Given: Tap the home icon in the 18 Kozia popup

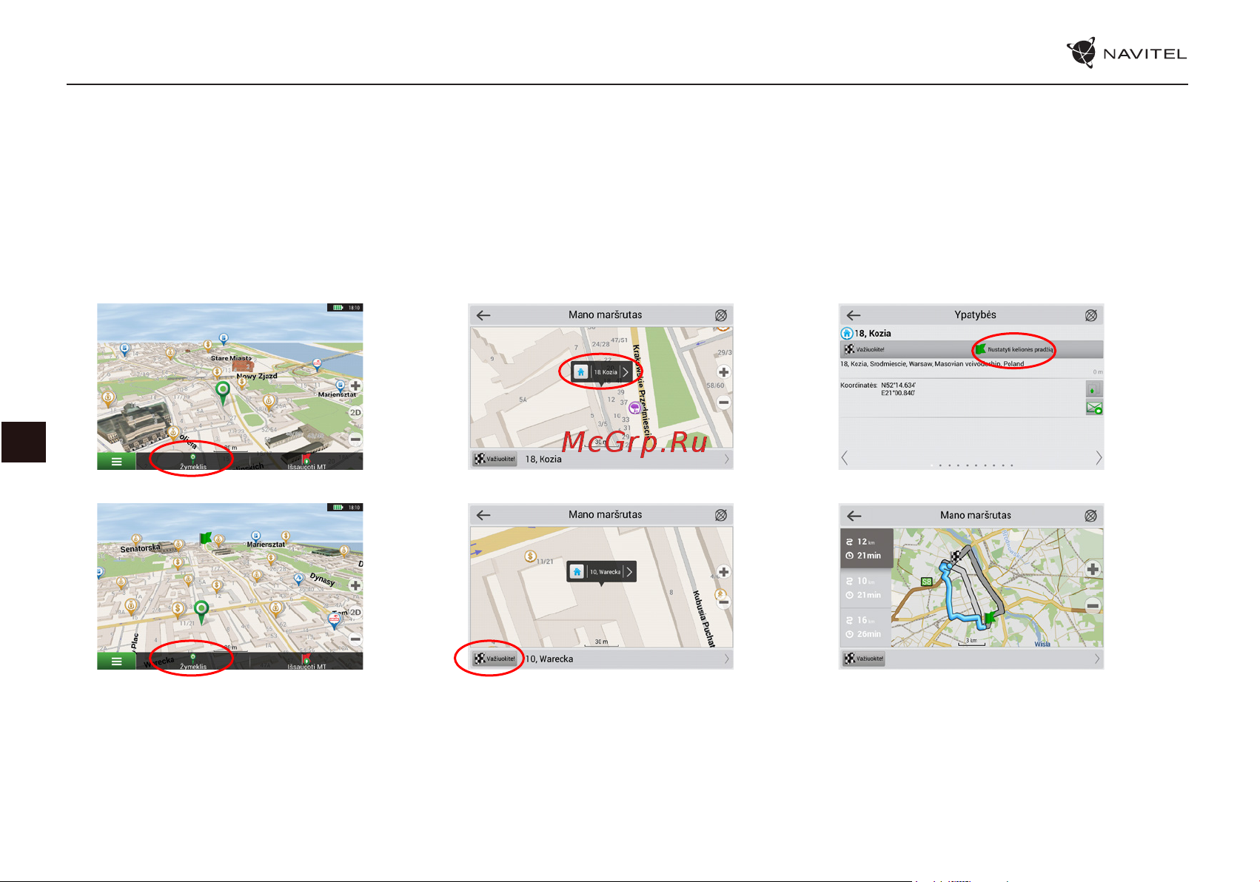Looking at the screenshot, I should click(x=580, y=372).
